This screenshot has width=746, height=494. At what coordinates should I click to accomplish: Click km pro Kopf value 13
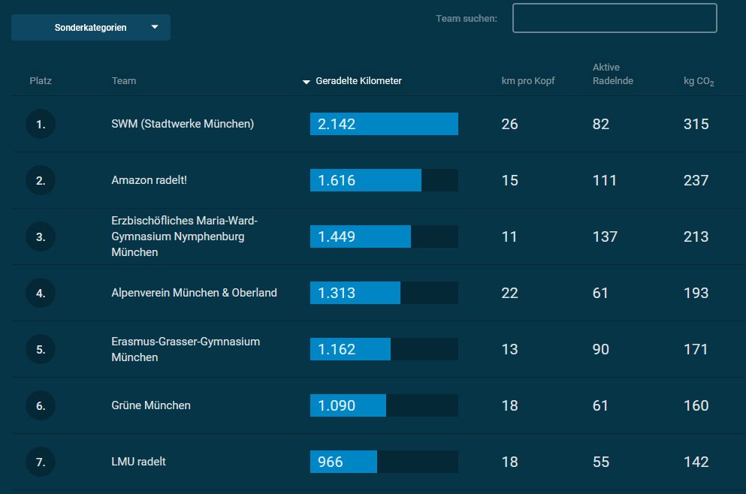(509, 349)
